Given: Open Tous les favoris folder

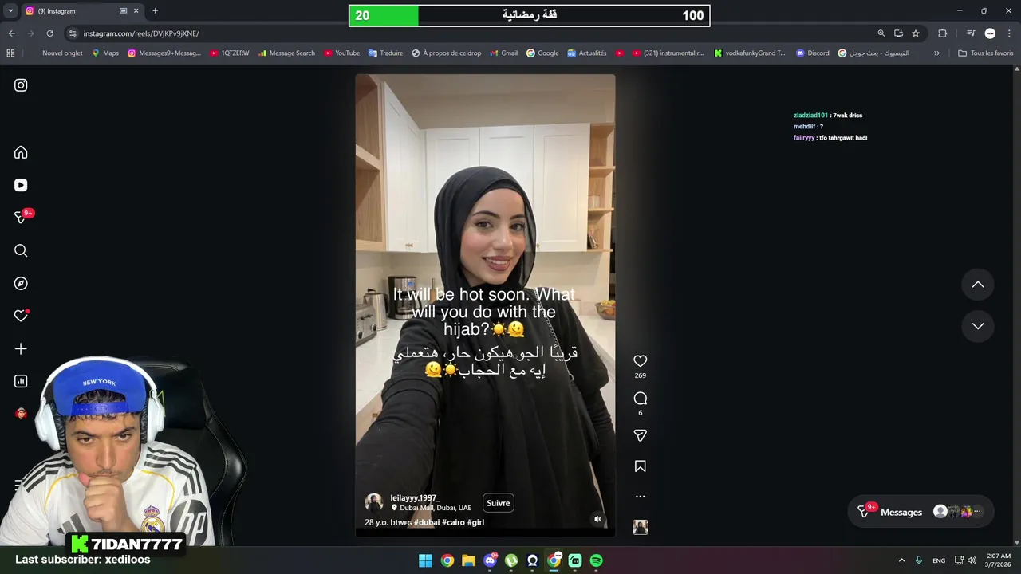Looking at the screenshot, I should [985, 53].
